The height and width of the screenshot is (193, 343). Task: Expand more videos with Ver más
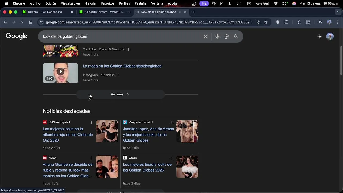tap(120, 94)
